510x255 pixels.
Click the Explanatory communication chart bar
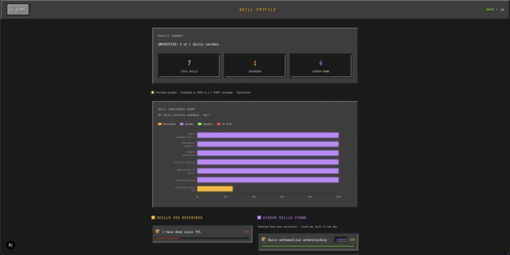pos(268,144)
